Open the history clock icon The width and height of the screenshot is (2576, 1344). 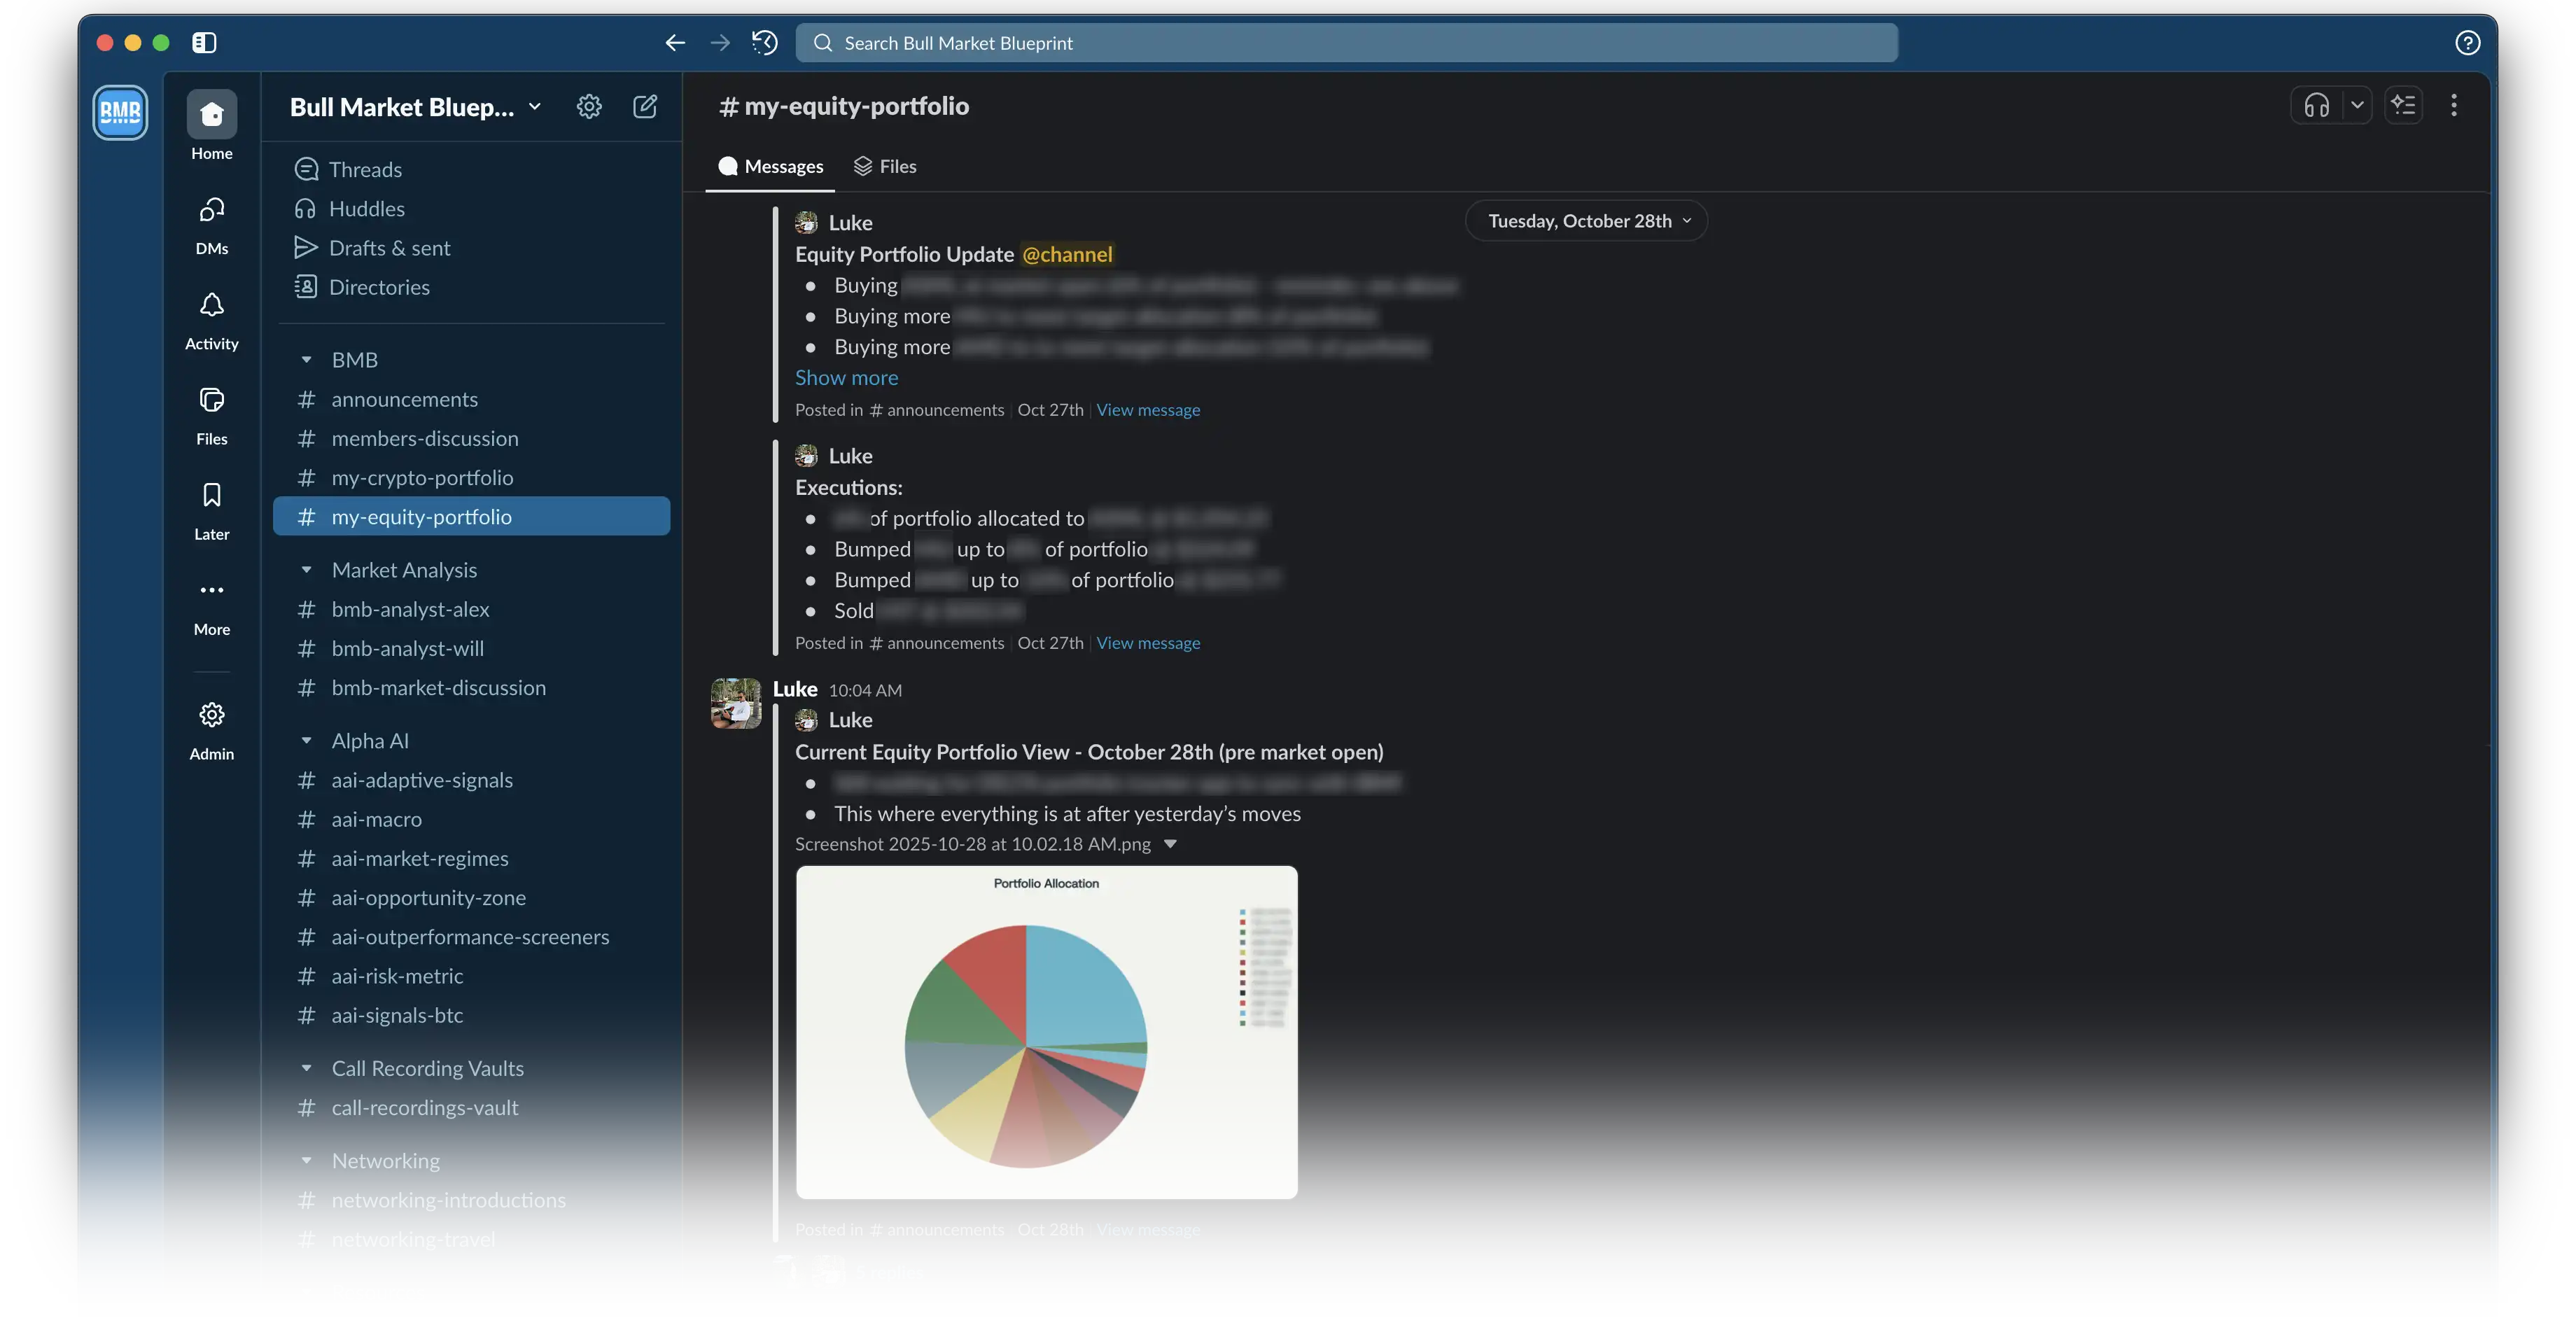[x=765, y=43]
